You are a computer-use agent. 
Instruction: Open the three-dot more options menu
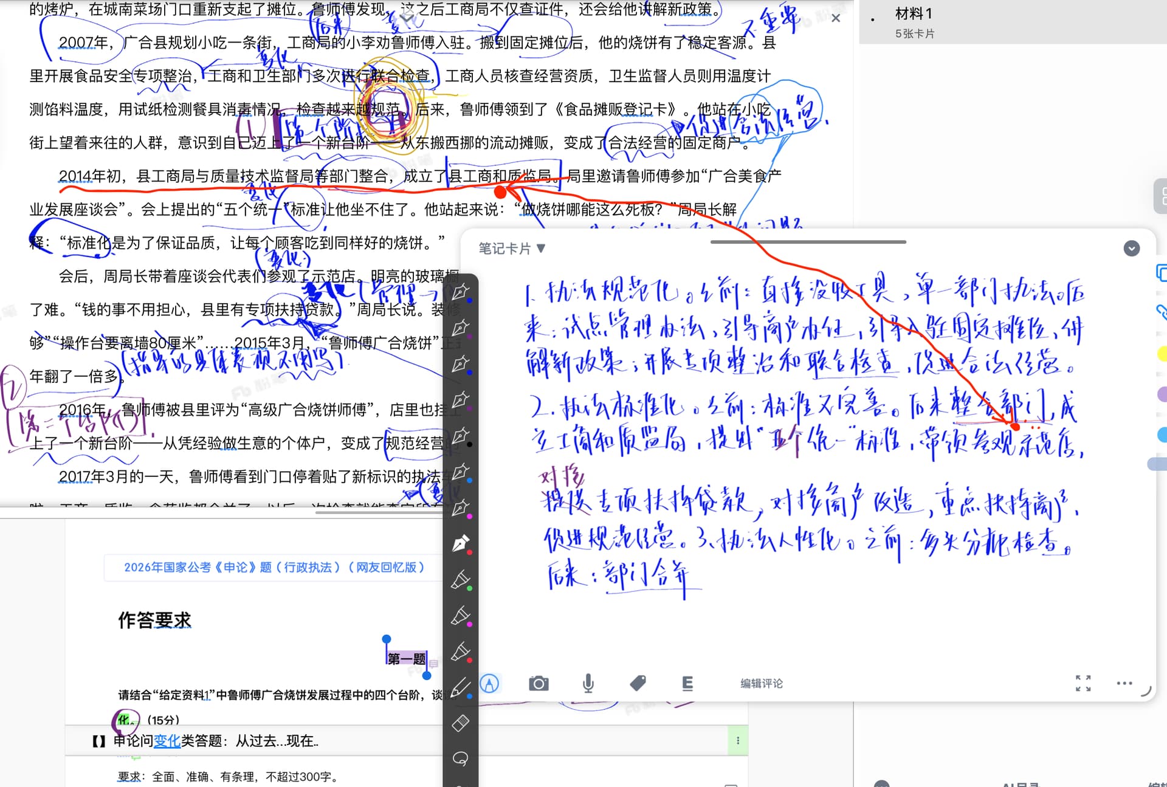tap(1124, 683)
